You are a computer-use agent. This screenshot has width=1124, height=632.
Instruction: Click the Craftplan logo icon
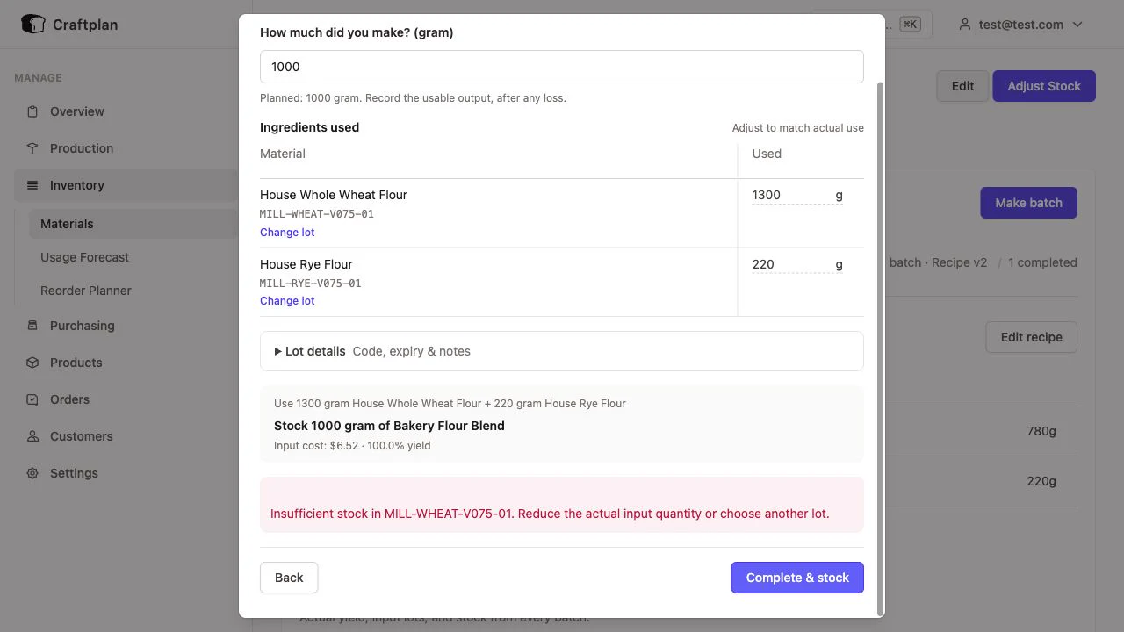tap(32, 24)
